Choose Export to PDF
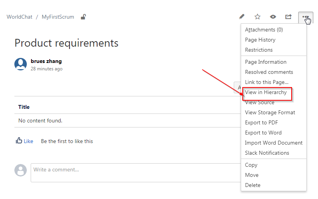The image size is (318, 199). pyautogui.click(x=261, y=122)
